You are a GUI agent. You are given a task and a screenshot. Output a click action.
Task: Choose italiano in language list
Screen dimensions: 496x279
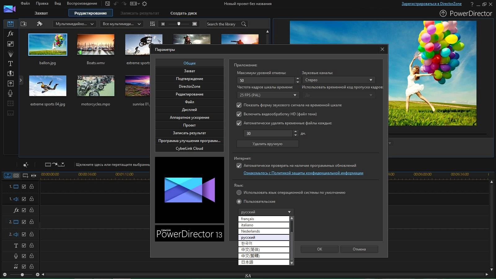click(x=264, y=225)
